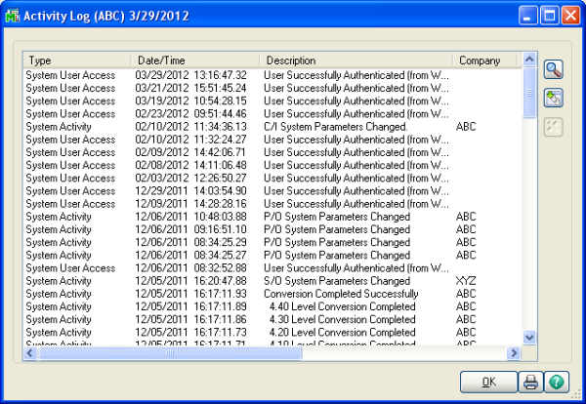Click the horizontal scrollbar left arrow
The image size is (586, 404).
30,353
